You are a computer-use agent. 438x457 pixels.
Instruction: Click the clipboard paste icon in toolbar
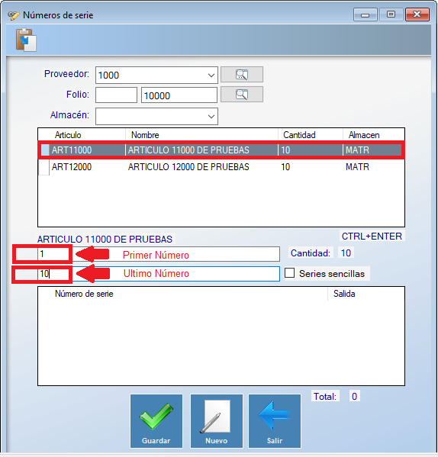coord(26,40)
